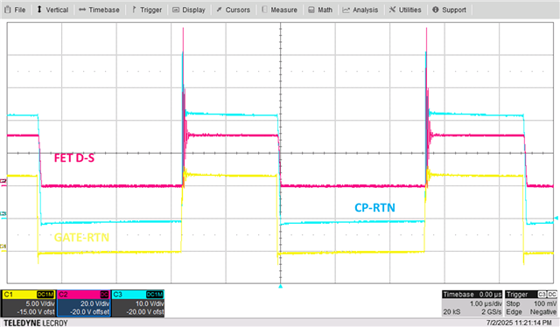Open the Timebase descriptor box
Screen dimensions: 560x327
(472, 303)
